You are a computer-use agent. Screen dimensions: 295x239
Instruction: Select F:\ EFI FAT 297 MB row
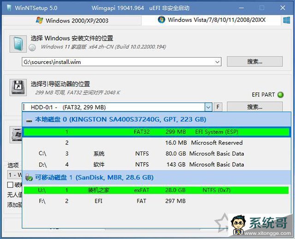point(156,201)
